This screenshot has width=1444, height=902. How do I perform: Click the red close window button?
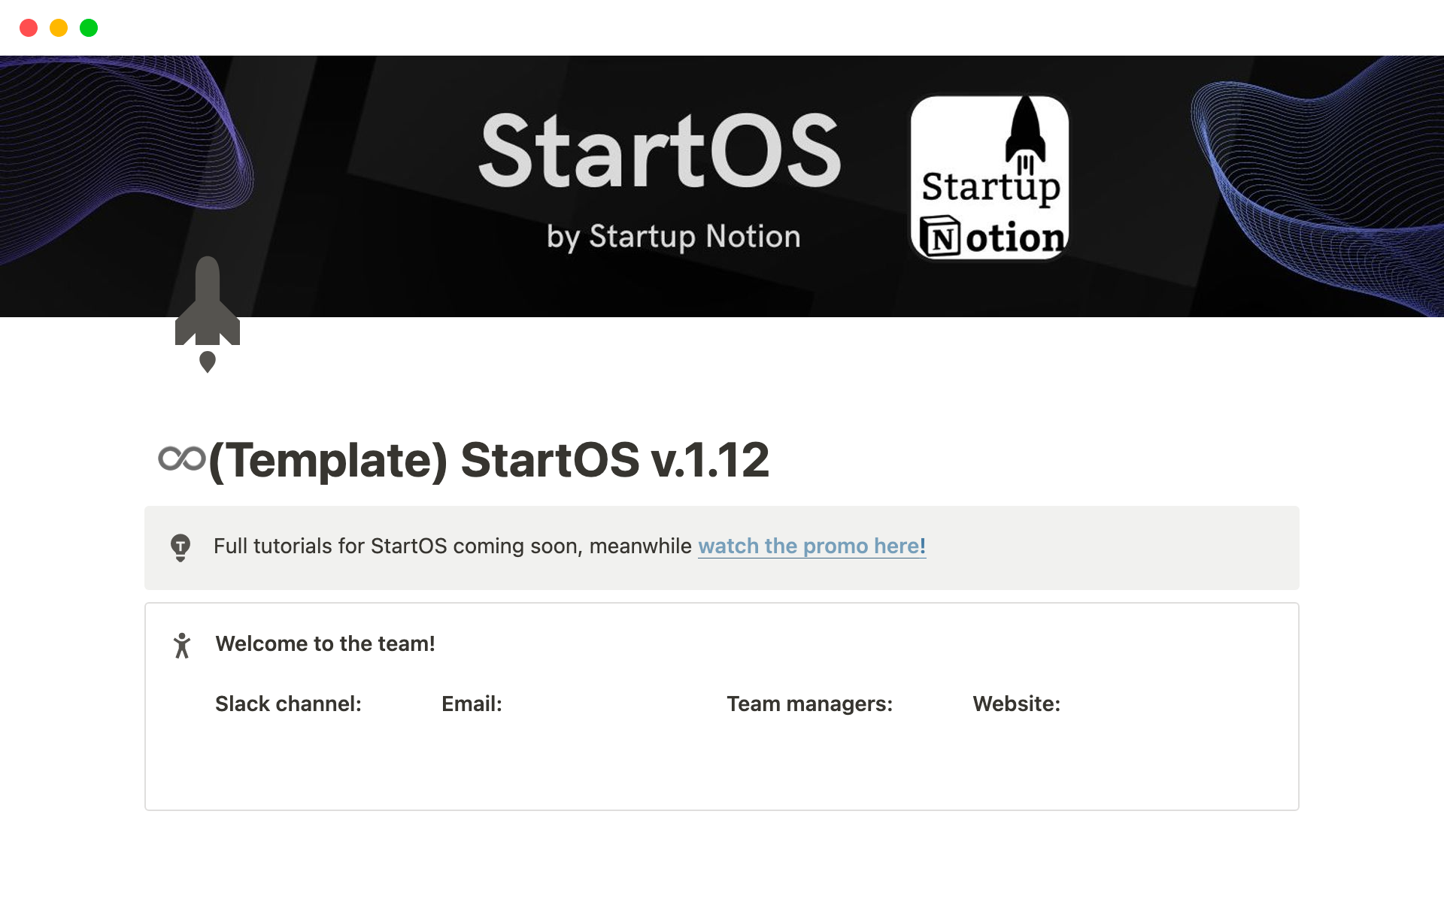click(x=29, y=28)
